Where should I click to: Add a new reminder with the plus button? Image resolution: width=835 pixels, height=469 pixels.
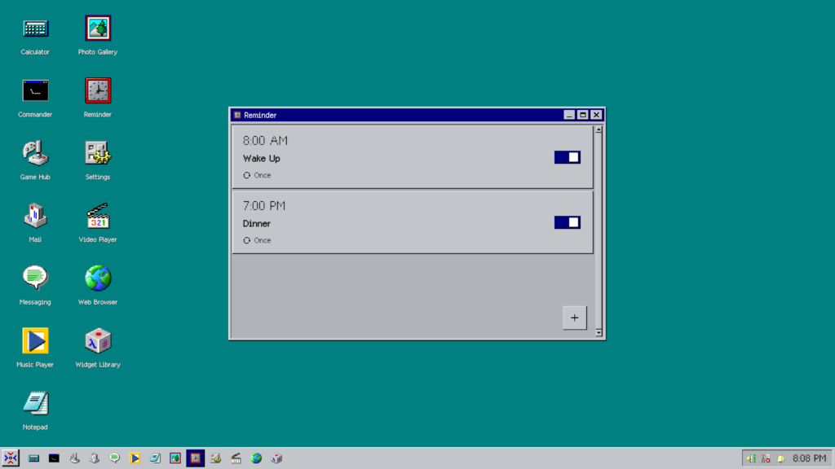(x=574, y=318)
